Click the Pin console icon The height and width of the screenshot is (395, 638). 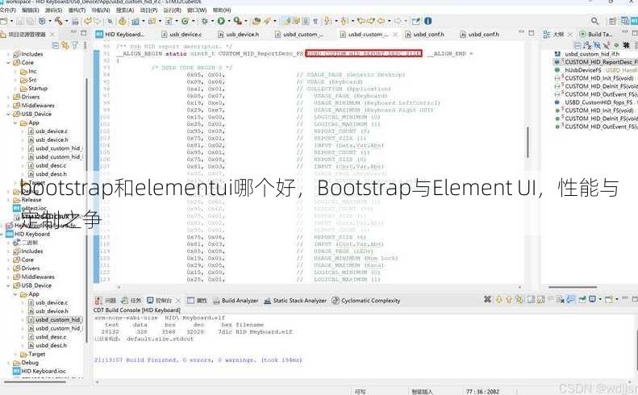click(582, 300)
